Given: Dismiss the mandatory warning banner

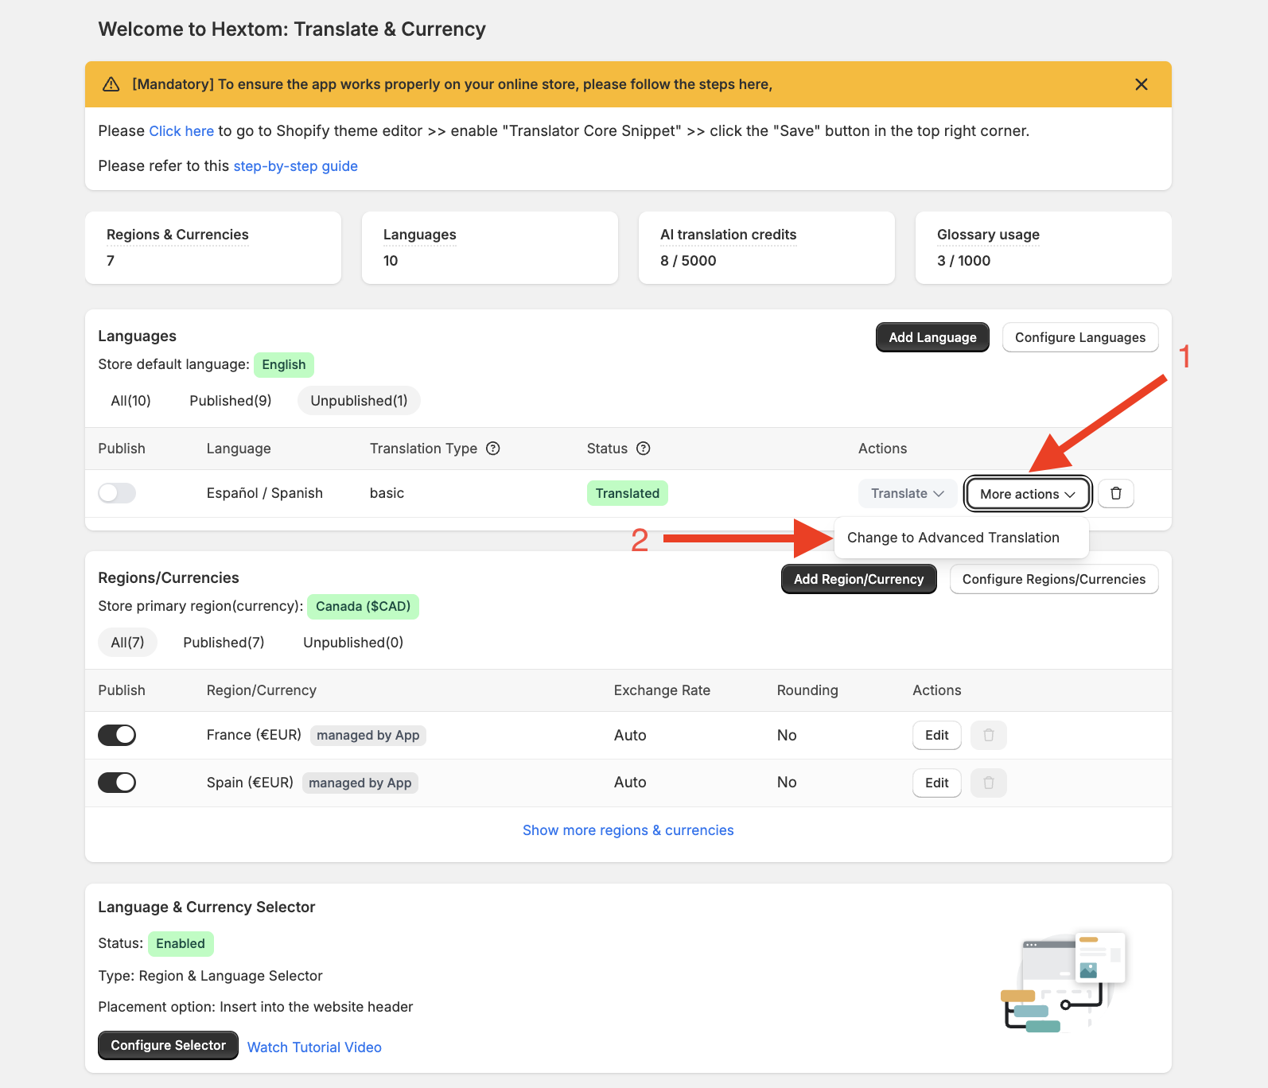Looking at the screenshot, I should pyautogui.click(x=1141, y=84).
